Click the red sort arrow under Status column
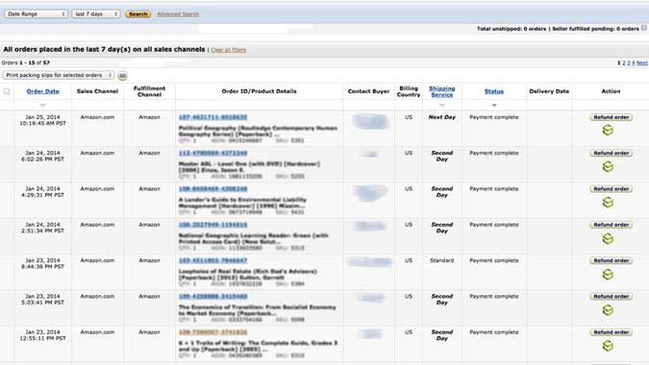649x365 pixels. [494, 106]
